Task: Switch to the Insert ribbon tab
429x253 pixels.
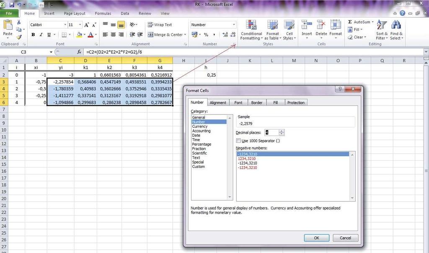Action: coord(49,13)
